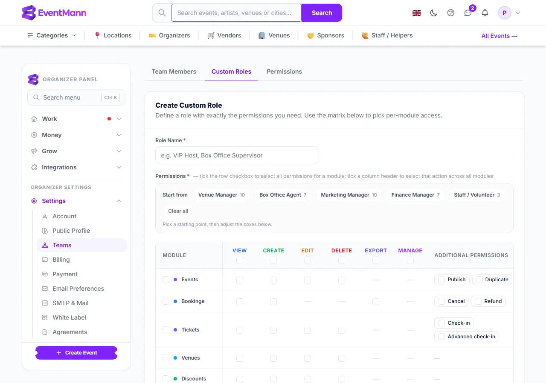Open Account settings in sidebar

click(x=81, y=216)
